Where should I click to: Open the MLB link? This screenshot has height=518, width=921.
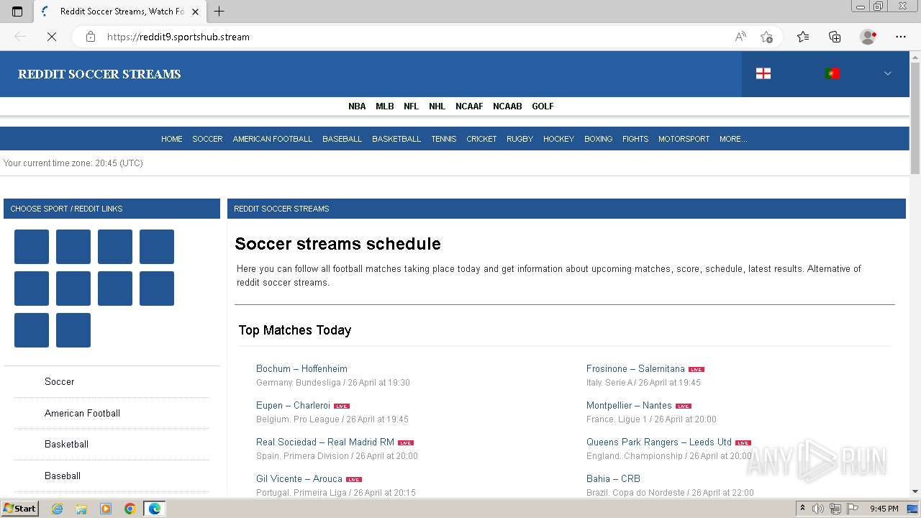[385, 106]
